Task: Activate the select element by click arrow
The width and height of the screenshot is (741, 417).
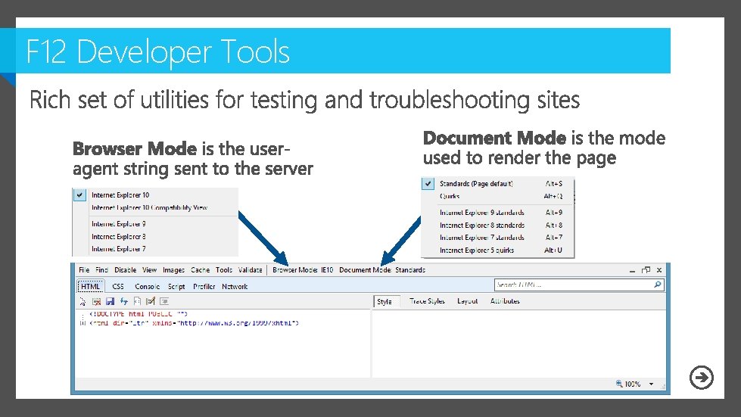Action: point(83,301)
